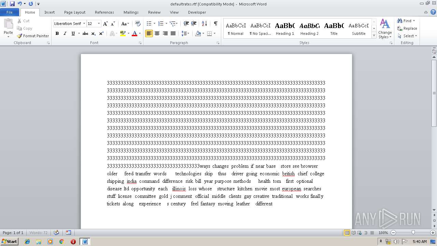Select Justify alignment
Screen dimensions: 437x246
173,33
